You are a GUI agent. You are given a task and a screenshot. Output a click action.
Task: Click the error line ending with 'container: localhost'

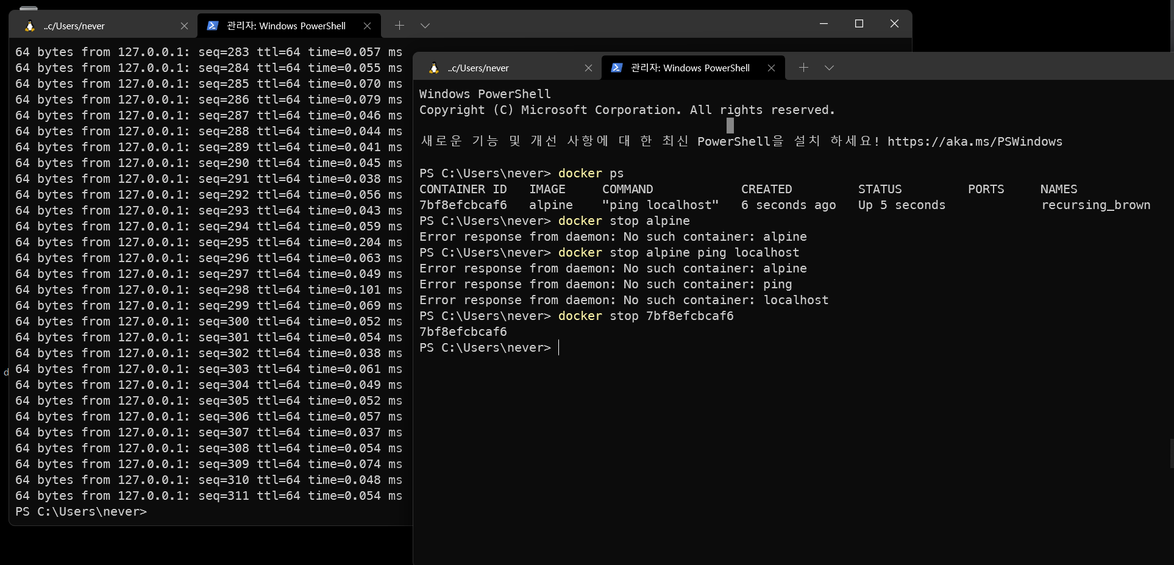click(x=624, y=300)
